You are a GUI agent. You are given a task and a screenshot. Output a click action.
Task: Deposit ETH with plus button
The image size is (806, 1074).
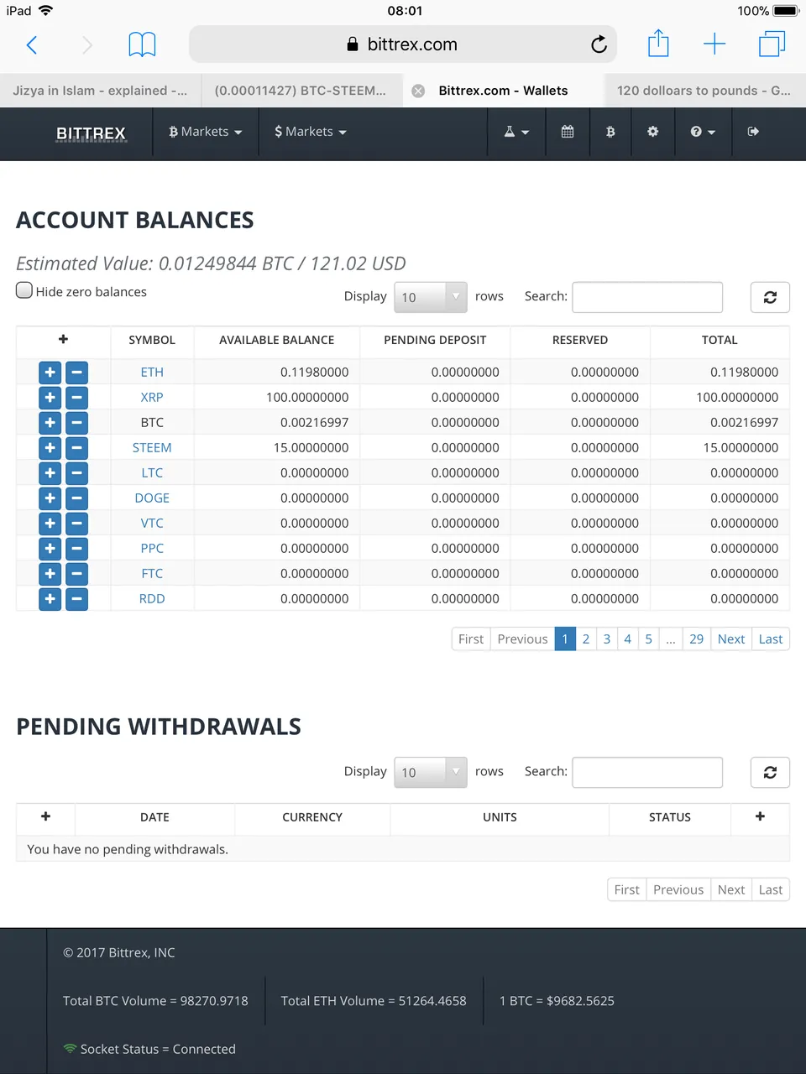tap(50, 373)
